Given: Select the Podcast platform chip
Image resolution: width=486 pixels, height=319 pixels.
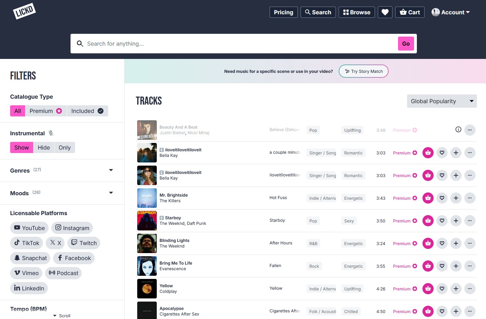Looking at the screenshot, I should click(63, 273).
